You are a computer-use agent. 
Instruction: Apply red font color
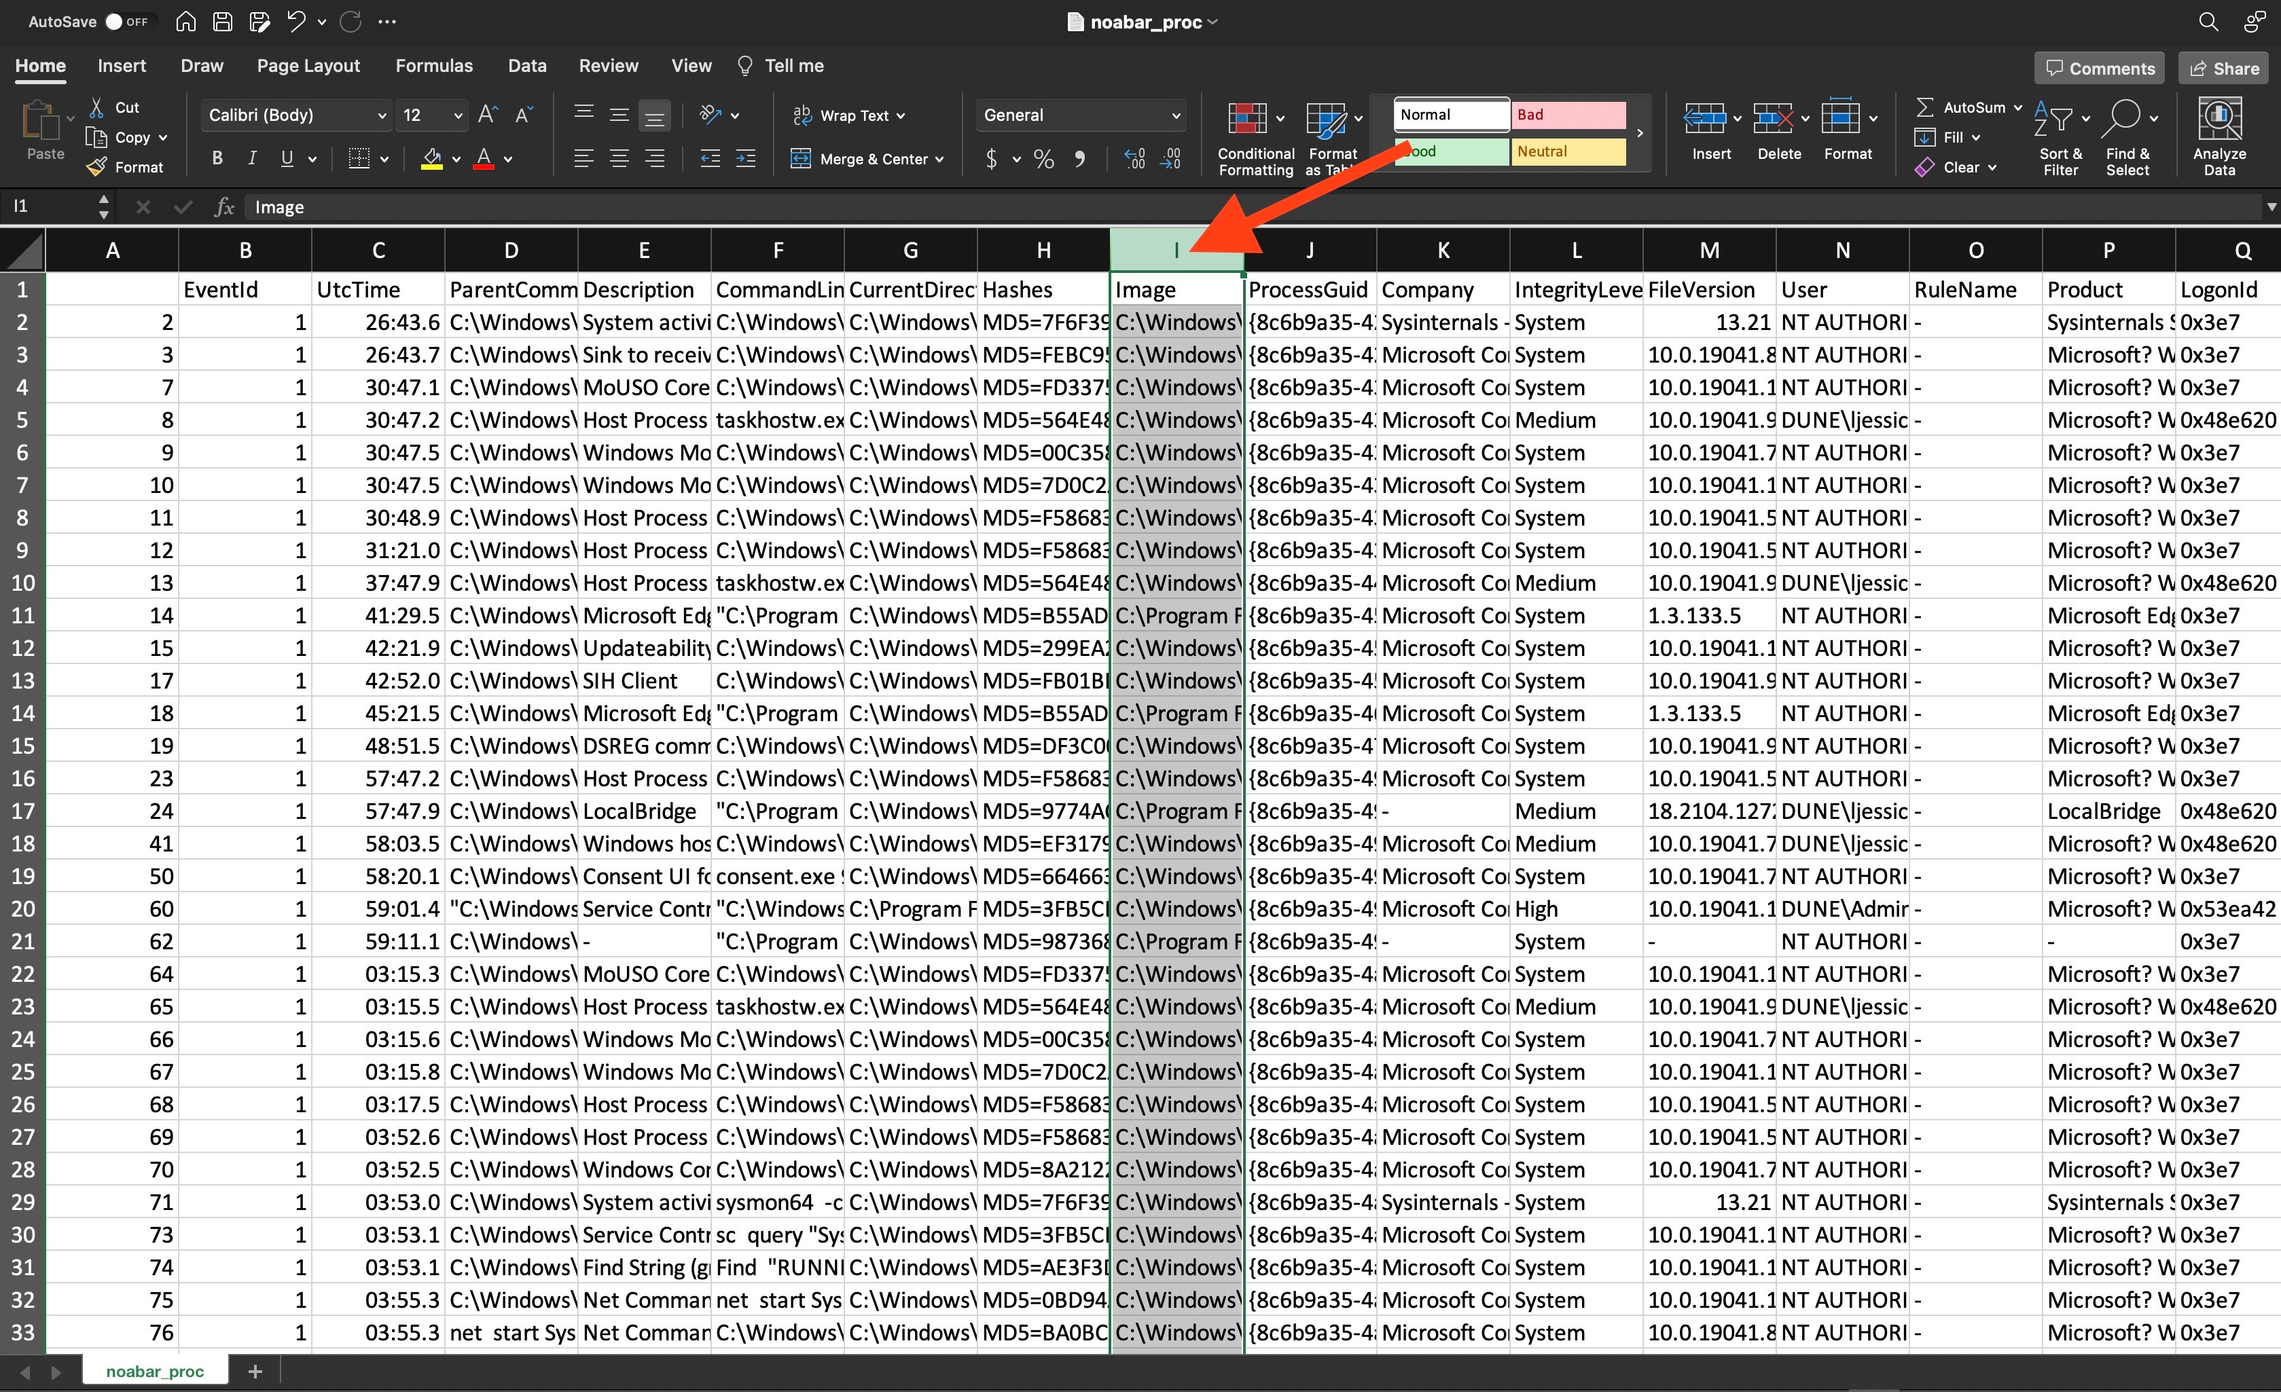coord(483,159)
